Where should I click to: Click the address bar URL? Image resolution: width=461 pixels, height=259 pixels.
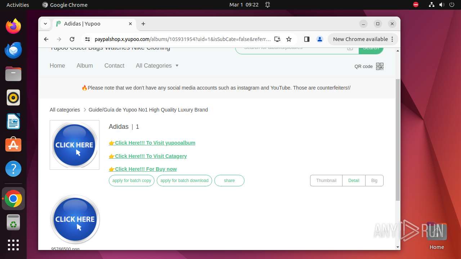click(x=183, y=39)
